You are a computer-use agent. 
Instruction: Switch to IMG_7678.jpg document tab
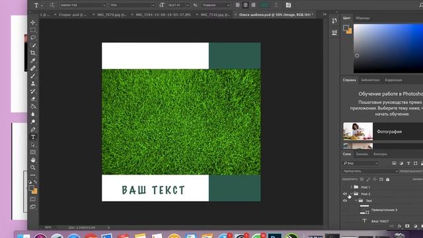click(x=112, y=15)
